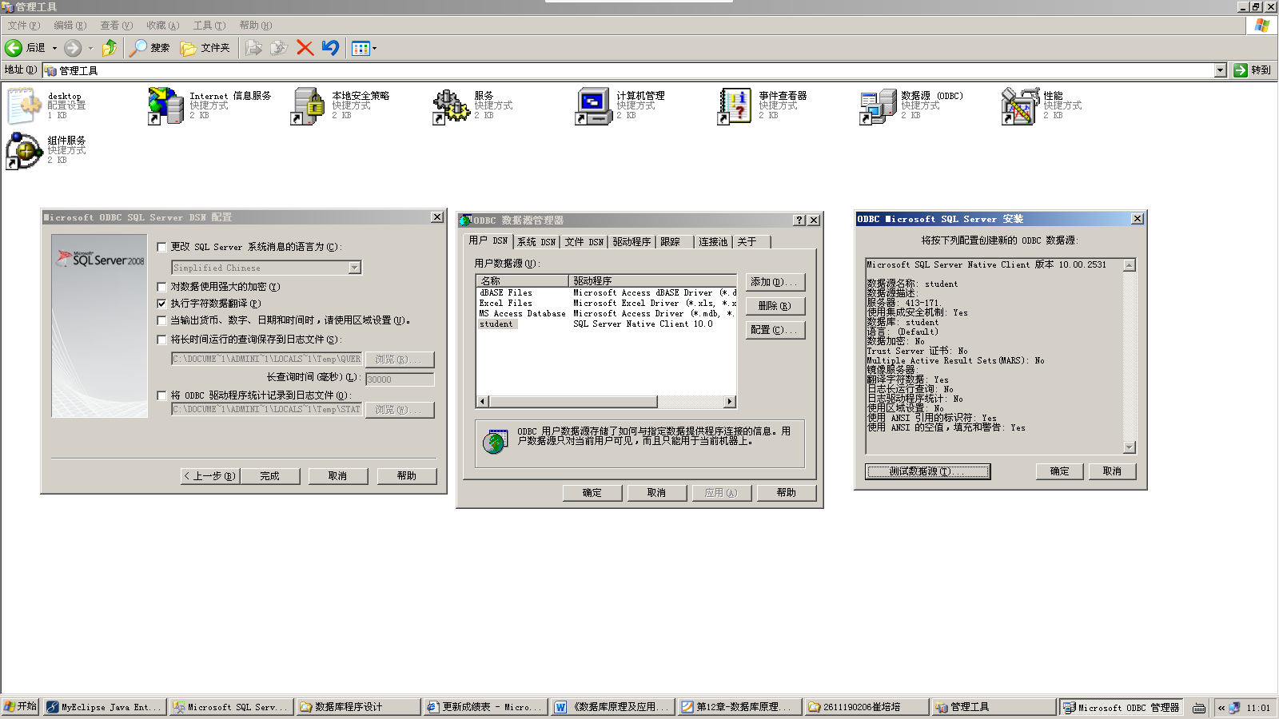This screenshot has height=719, width=1279.
Task: Uncheck 执行字符数据翻译 checkbox
Action: [x=162, y=304]
